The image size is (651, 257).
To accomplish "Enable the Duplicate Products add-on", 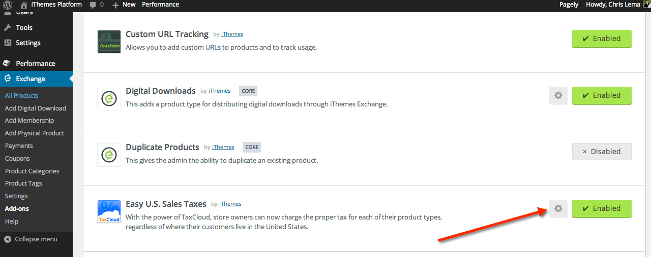I will pos(601,152).
